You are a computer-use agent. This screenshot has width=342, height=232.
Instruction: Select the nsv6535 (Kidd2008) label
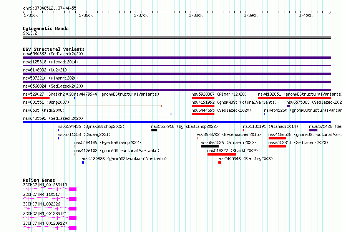pyautogui.click(x=44, y=110)
